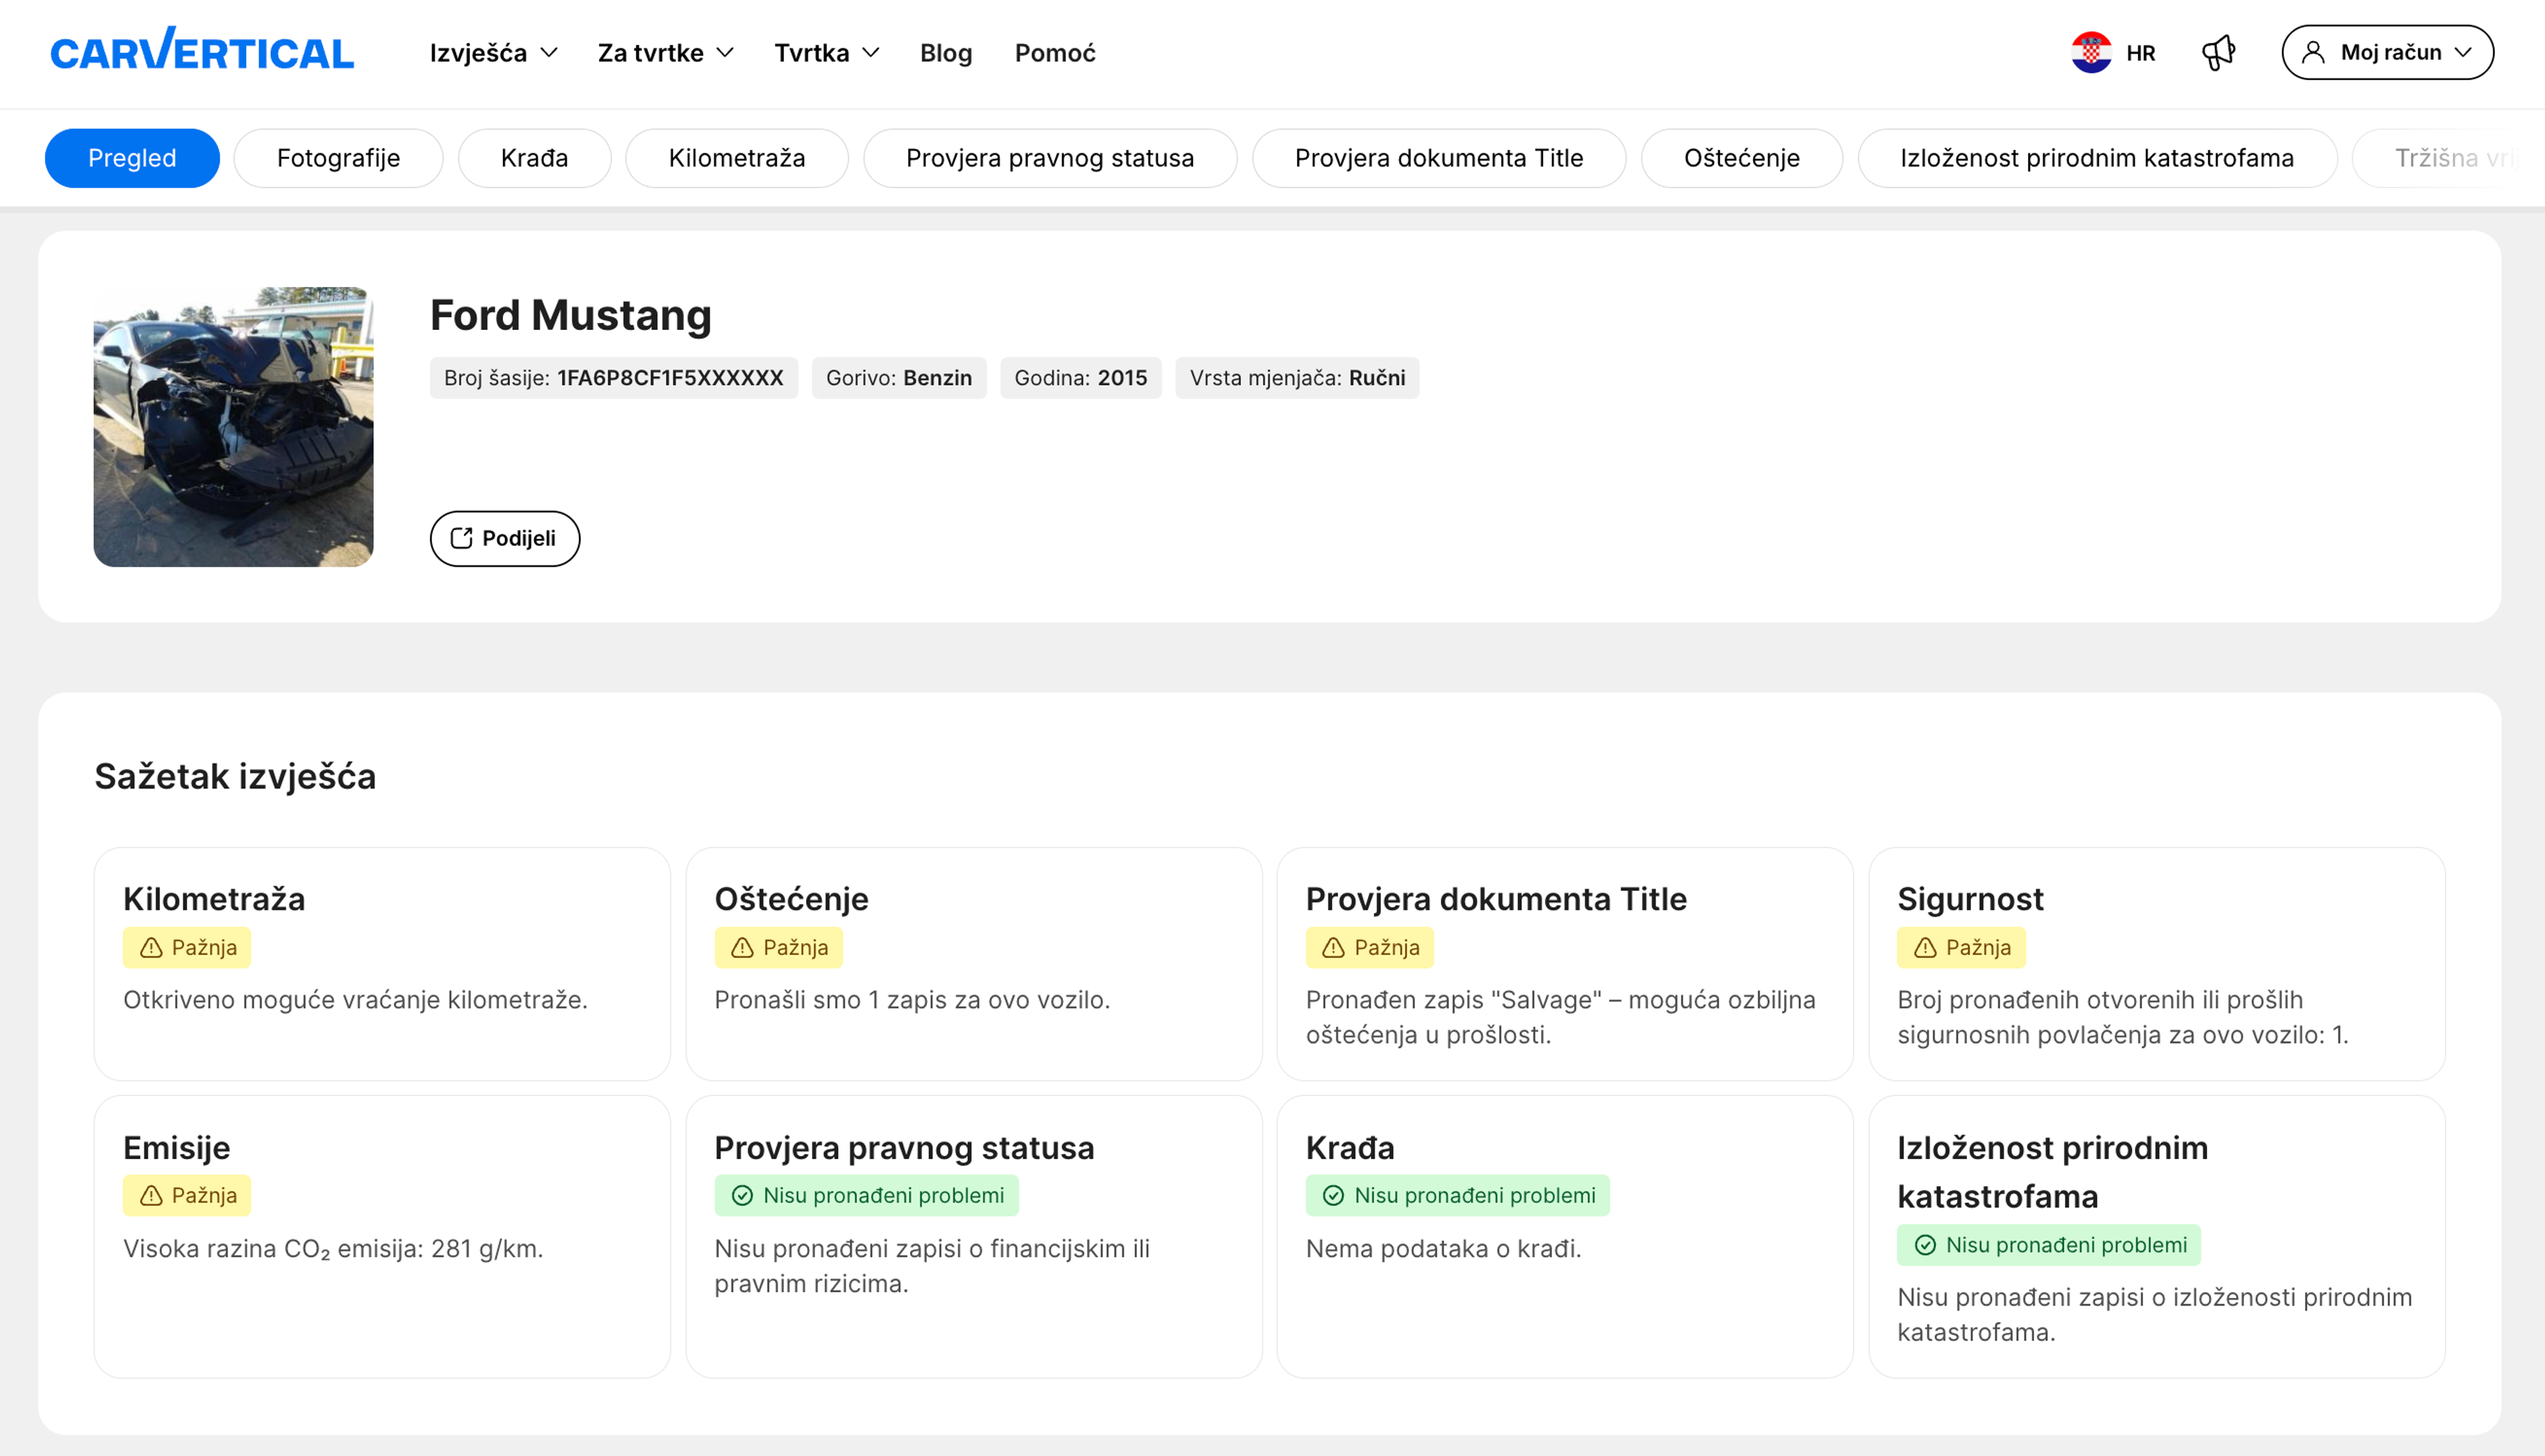Expand the Za tvrtke dropdown

coord(665,52)
